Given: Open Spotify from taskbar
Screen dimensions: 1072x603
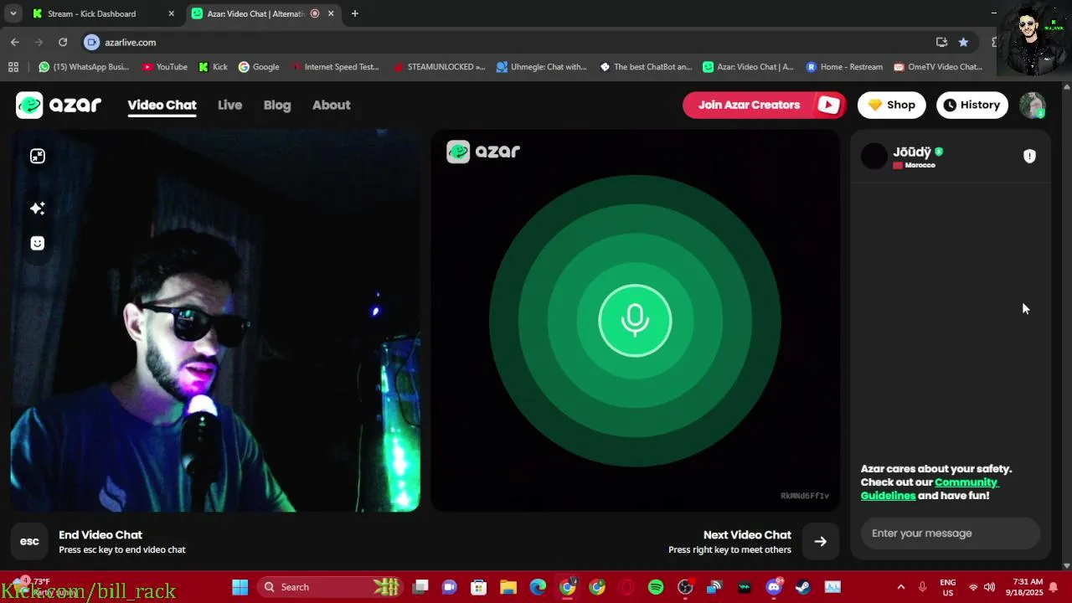Looking at the screenshot, I should [x=656, y=587].
